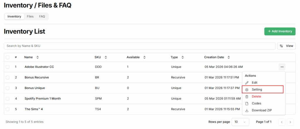This screenshot has width=300, height=129.
Task: Open the Rows per page dropdown
Action: click(240, 122)
